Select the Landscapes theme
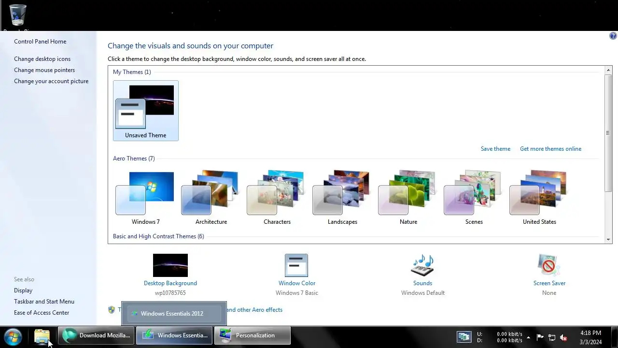This screenshot has height=348, width=618. (x=342, y=198)
